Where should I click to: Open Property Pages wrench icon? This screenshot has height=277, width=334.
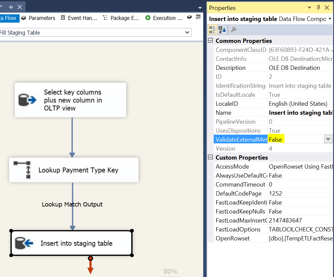coord(234,30)
